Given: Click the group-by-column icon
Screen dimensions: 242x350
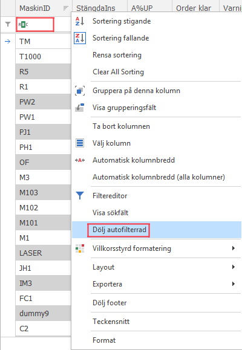Looking at the screenshot, I should [80, 91].
